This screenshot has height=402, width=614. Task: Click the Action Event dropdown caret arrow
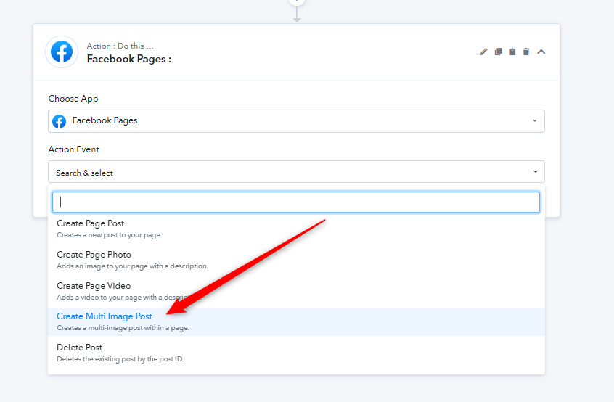536,171
